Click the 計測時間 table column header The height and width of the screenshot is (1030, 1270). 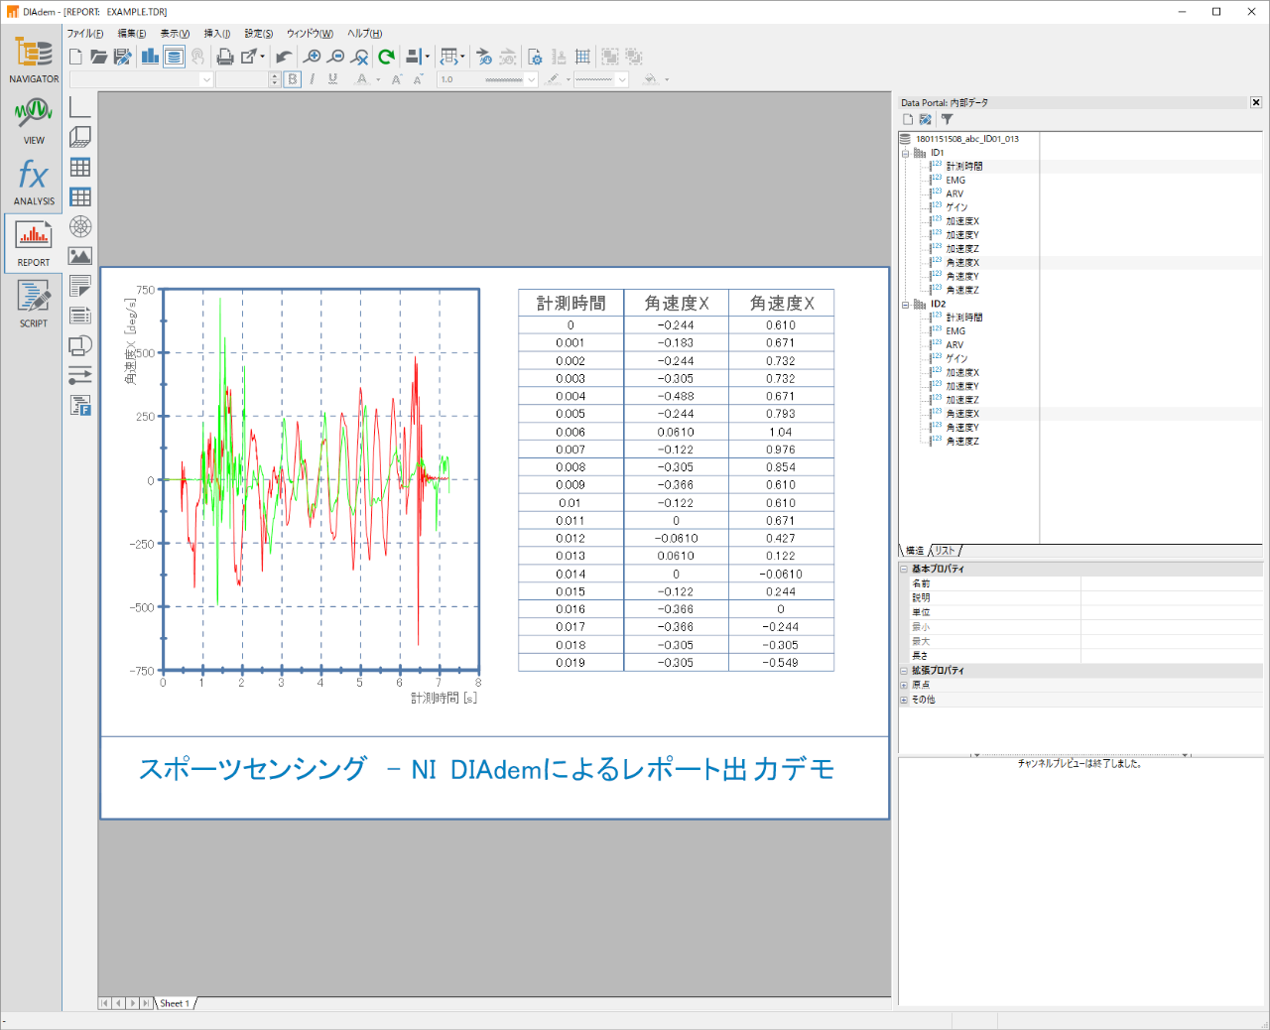point(571,304)
